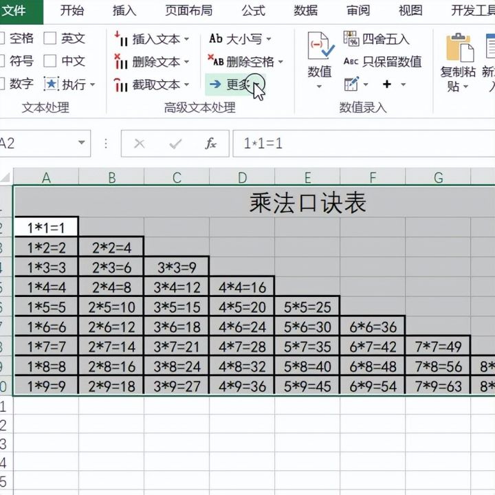
Task: Click 只保留数值 button
Action: 383,62
